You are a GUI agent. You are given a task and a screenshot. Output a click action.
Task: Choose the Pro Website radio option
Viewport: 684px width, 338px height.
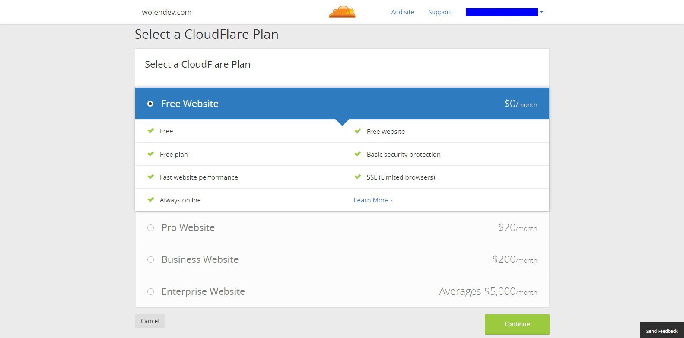tap(150, 227)
